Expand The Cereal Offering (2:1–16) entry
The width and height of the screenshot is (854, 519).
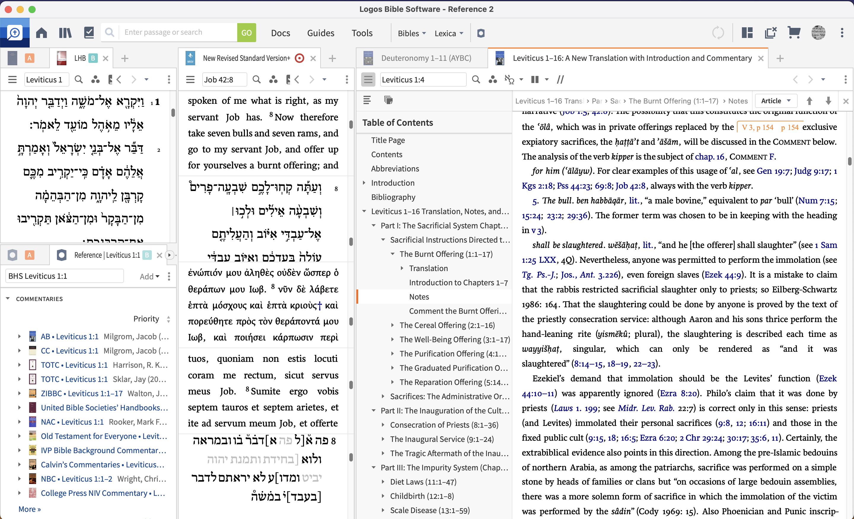pyautogui.click(x=392, y=325)
